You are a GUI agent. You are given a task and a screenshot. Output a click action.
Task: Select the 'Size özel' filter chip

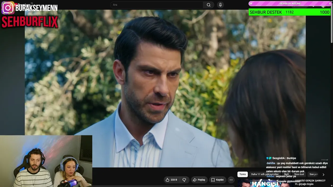point(299,174)
